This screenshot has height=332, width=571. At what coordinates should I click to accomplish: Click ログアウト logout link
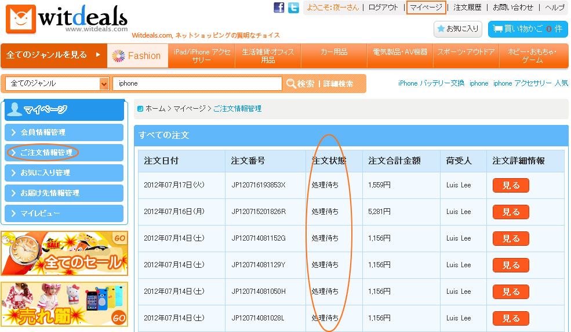(383, 8)
